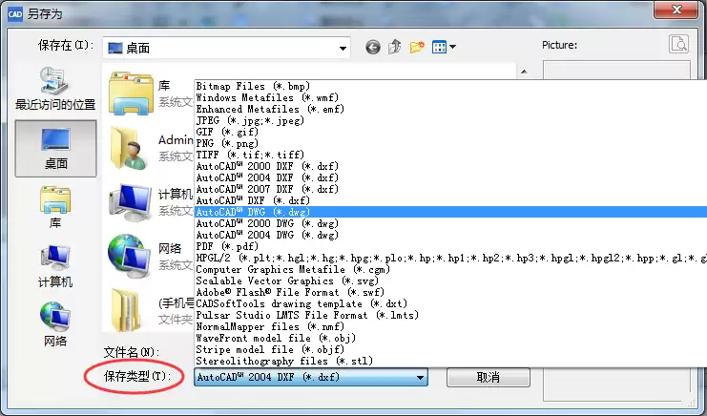Viewport: 707px width, 416px height.
Task: Create a new folder icon
Action: [x=417, y=47]
